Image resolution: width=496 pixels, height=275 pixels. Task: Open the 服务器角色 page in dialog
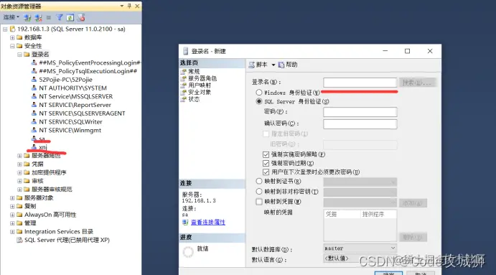(202, 78)
